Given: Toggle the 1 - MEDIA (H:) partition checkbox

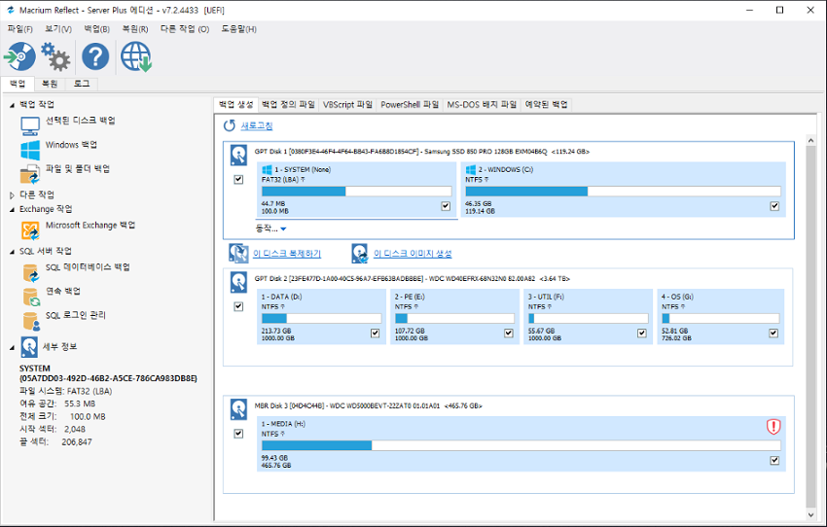Looking at the screenshot, I should 774,460.
